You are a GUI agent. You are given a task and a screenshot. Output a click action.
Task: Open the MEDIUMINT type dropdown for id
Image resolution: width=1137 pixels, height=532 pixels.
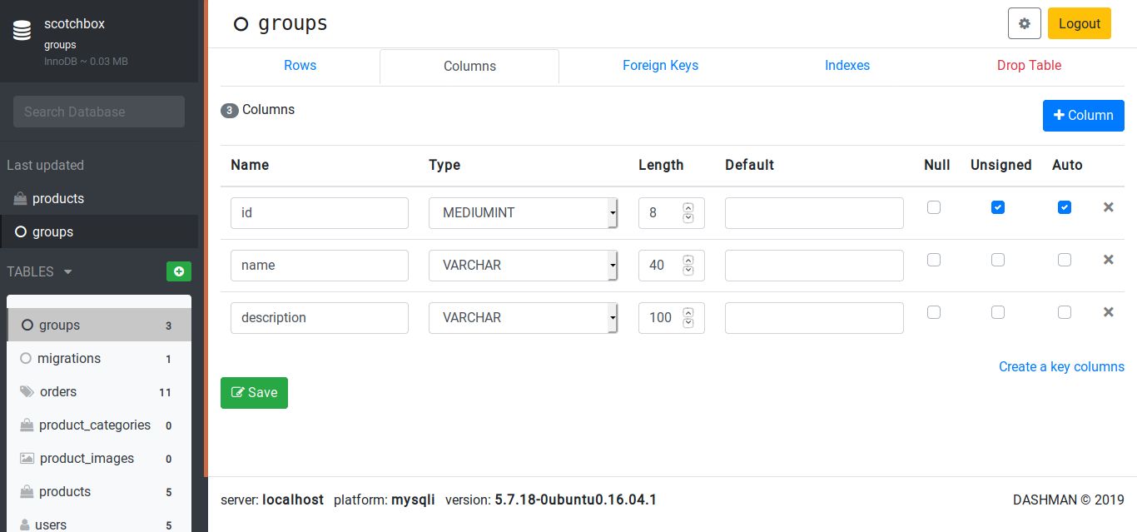click(x=524, y=213)
